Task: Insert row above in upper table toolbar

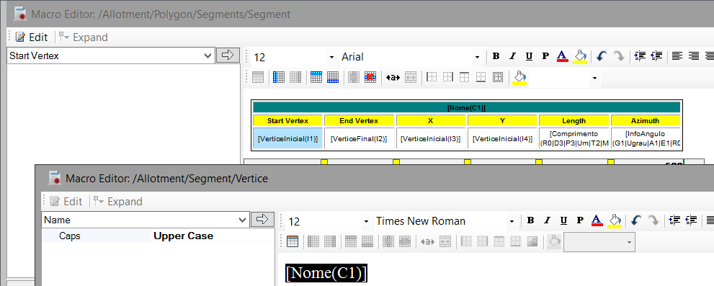Action: [x=316, y=77]
